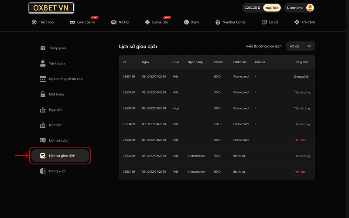Click the Tổng quan sidebar icon
The image size is (349, 218).
[x=43, y=48]
